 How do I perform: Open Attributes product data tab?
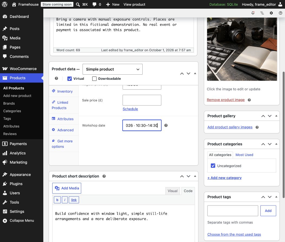click(64, 119)
